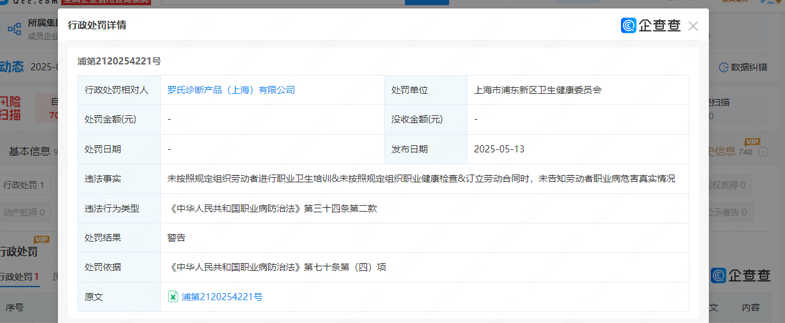Click the 处罚金额(元) label cell
The height and width of the screenshot is (323, 785).
pos(119,119)
